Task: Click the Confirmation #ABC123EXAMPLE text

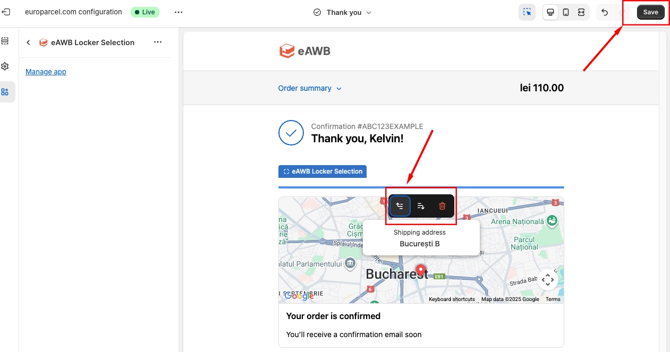Action: [x=367, y=126]
